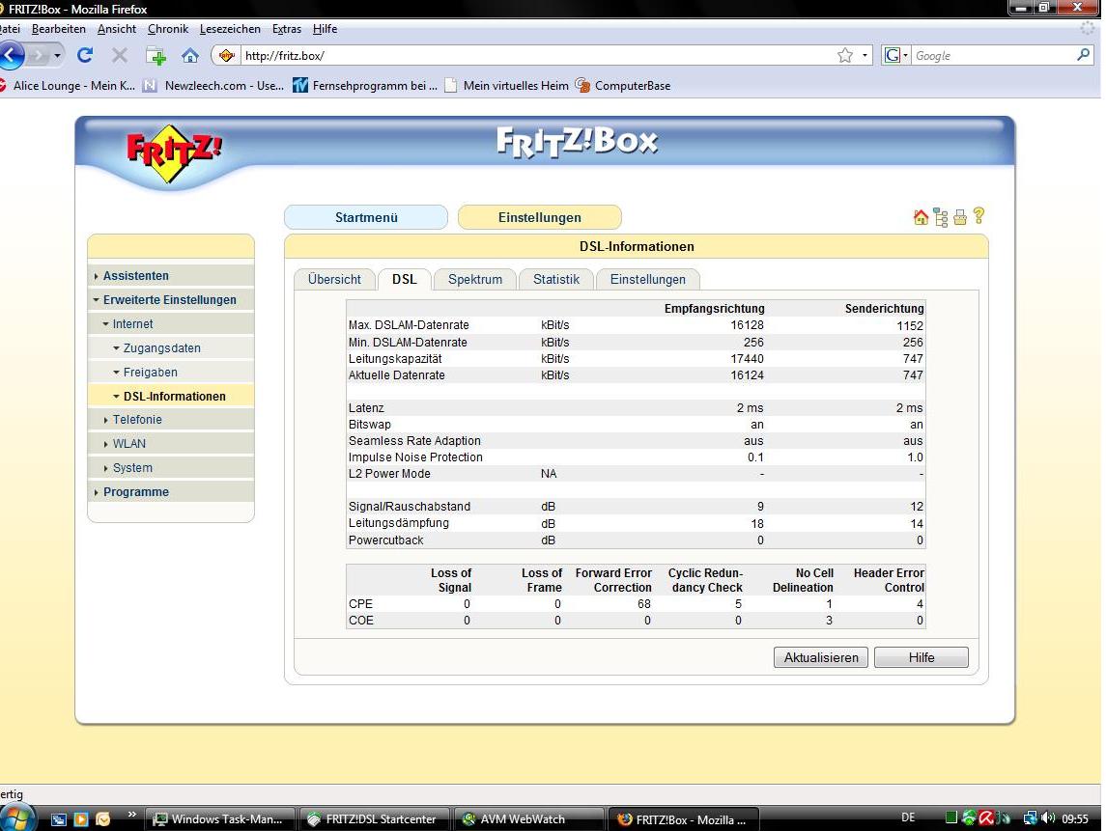Switch to the Startmenü button
Screen dimensions: 1106x831
pyautogui.click(x=366, y=217)
